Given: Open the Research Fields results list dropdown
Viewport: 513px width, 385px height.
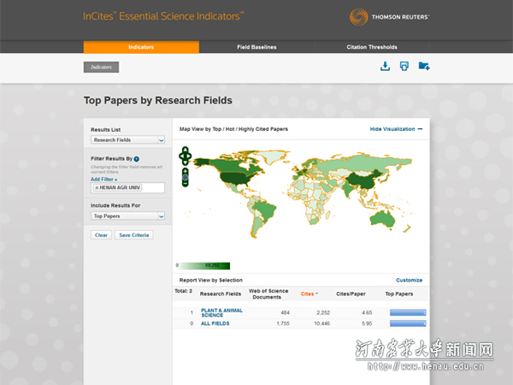Looking at the screenshot, I should point(127,139).
